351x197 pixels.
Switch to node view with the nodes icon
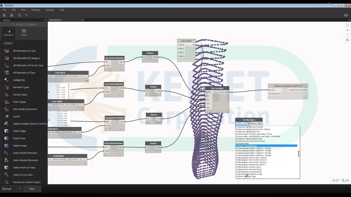pyautogui.click(x=345, y=180)
